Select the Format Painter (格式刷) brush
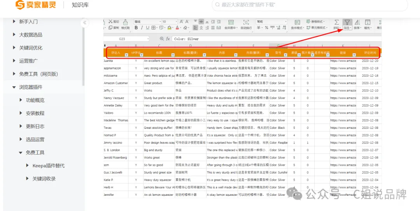 click(125, 22)
